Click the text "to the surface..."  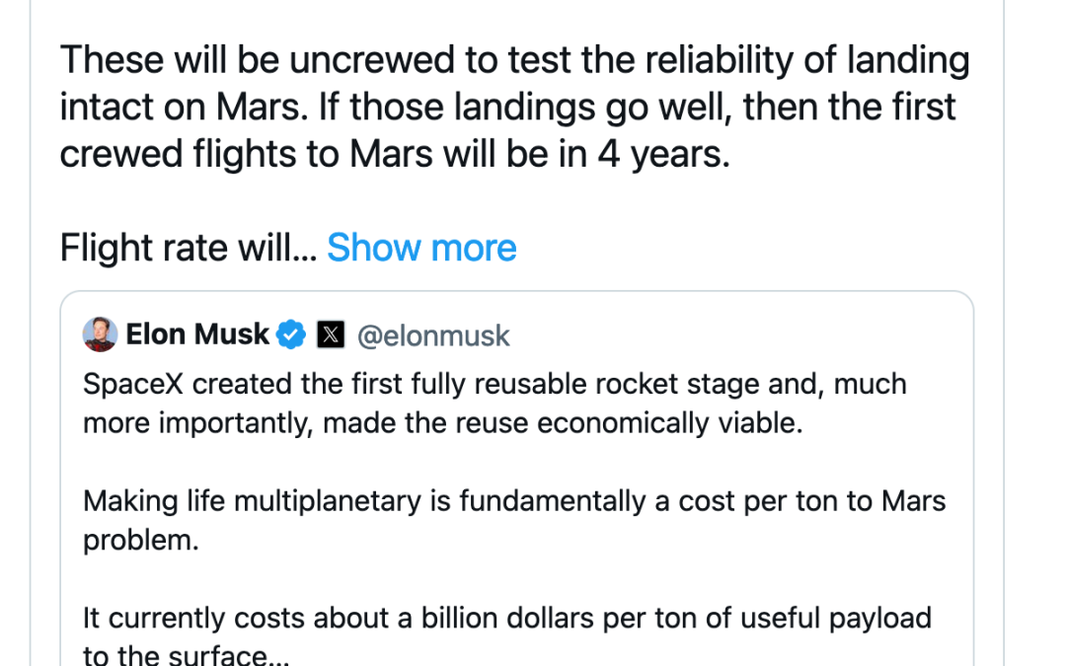click(x=176, y=656)
